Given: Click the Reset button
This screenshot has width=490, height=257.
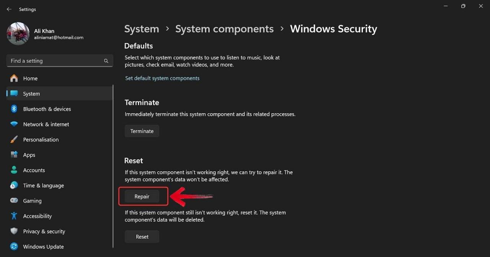Looking at the screenshot, I should point(142,236).
